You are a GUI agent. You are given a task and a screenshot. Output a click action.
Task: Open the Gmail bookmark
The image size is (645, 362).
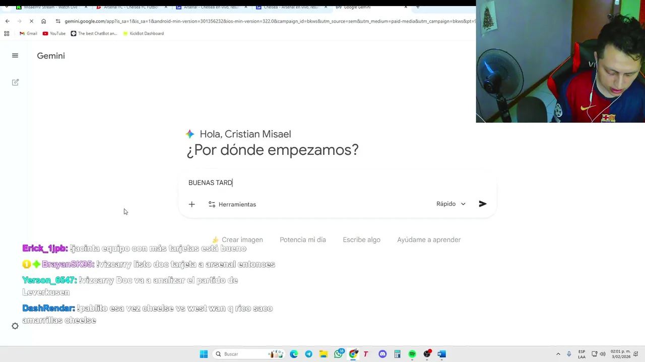[x=28, y=34]
